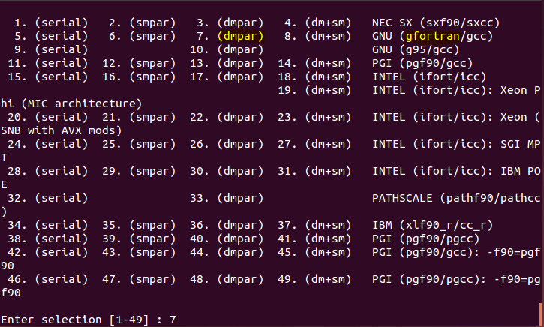544x327 pixels.
Task: Select the '20. (serial)' option
Action: coord(47,117)
